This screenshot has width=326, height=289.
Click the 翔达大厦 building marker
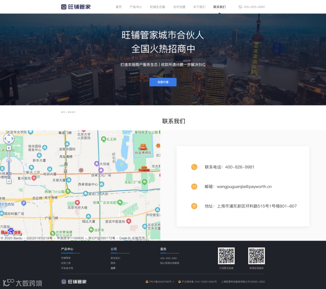click(88, 217)
